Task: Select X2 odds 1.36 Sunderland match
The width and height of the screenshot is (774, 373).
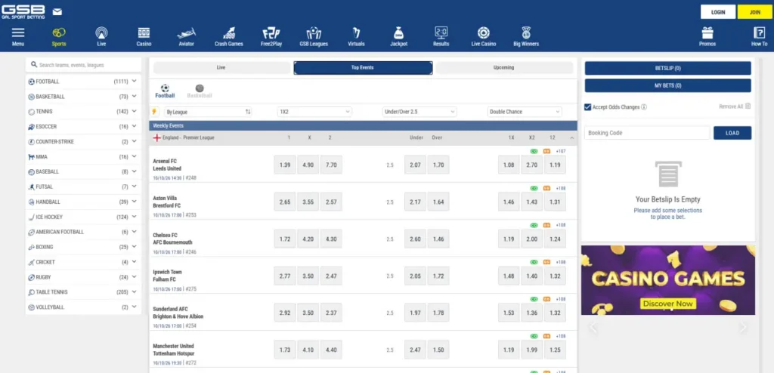Action: coord(531,313)
